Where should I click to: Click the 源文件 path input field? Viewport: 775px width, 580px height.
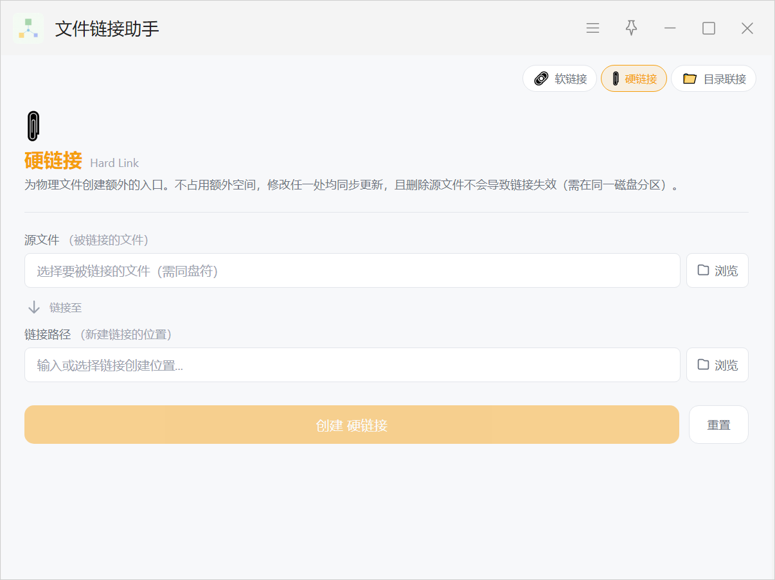tap(352, 271)
